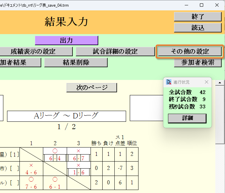Close the 進行状況 popup

click(x=207, y=82)
